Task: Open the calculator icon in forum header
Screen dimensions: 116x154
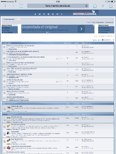Action: [40, 14]
